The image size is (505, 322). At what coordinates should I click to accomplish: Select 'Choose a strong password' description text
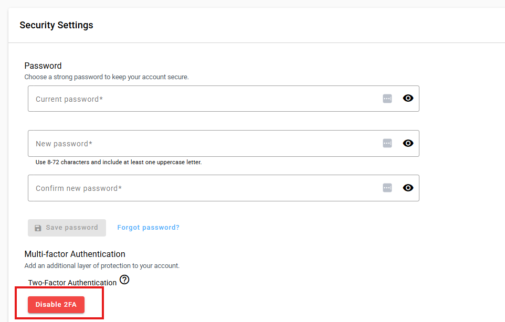[x=107, y=77]
